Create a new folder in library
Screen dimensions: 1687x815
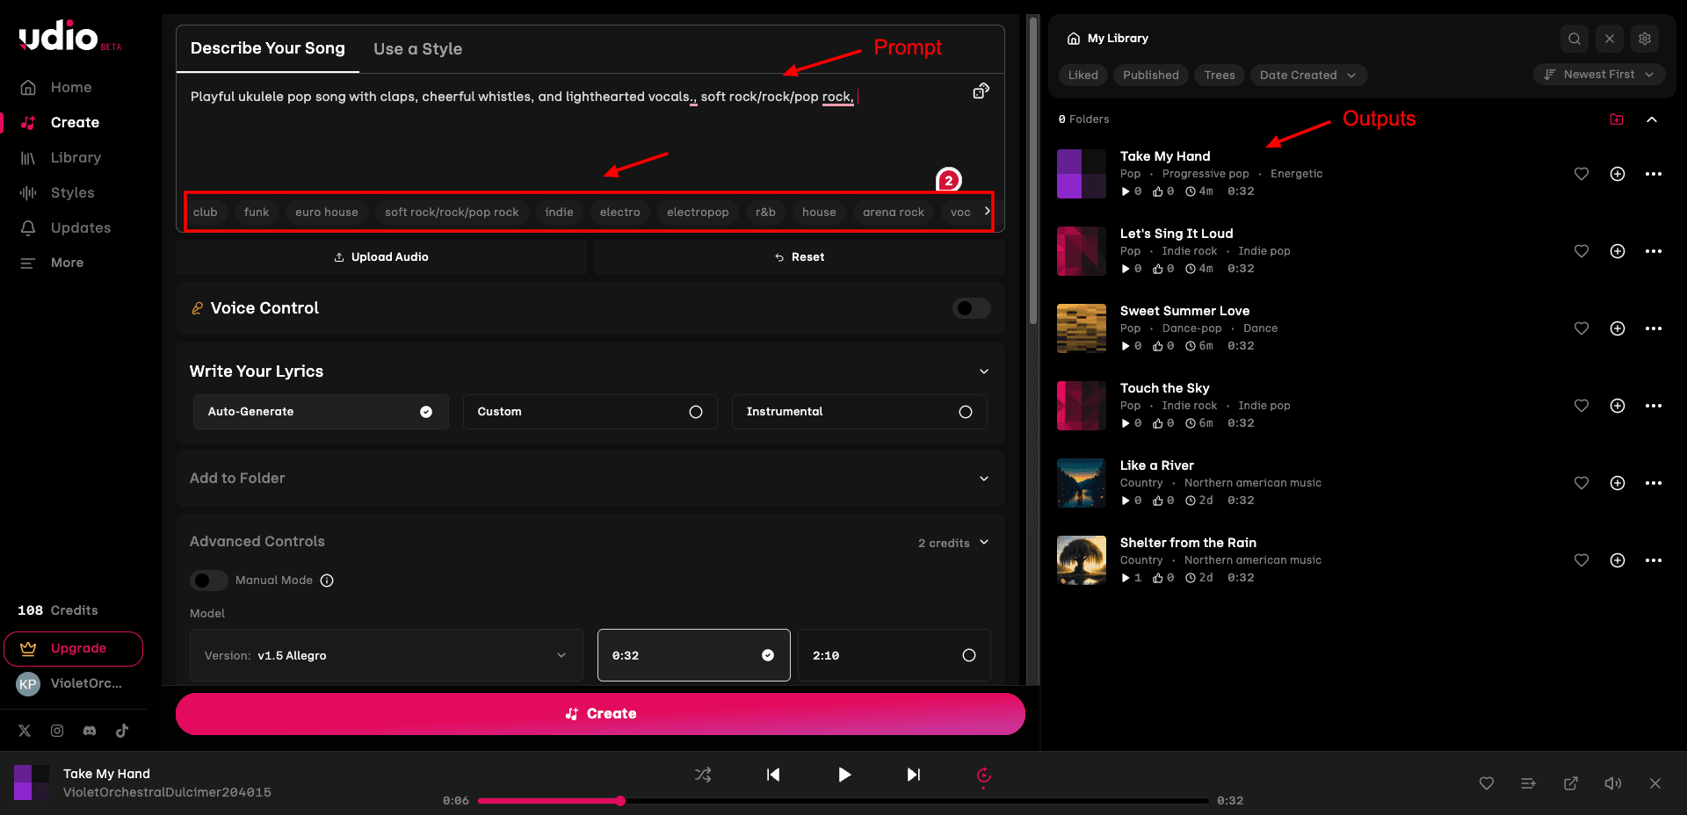point(1617,119)
